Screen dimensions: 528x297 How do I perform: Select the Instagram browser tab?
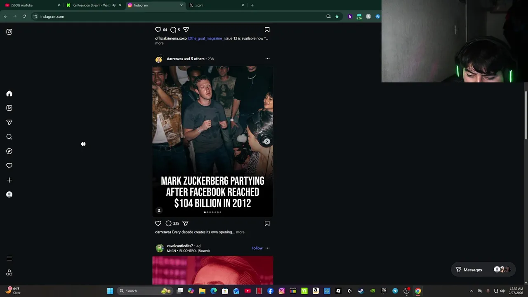pos(155,5)
